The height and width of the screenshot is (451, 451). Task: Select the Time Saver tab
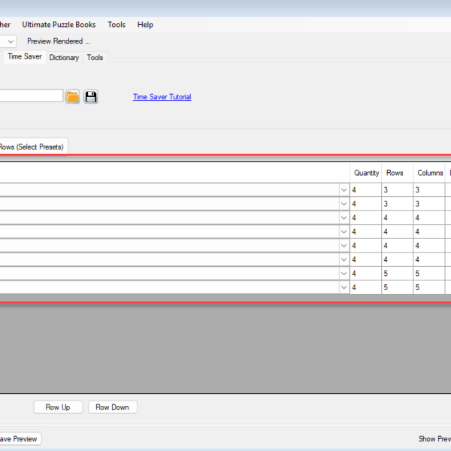pos(24,56)
